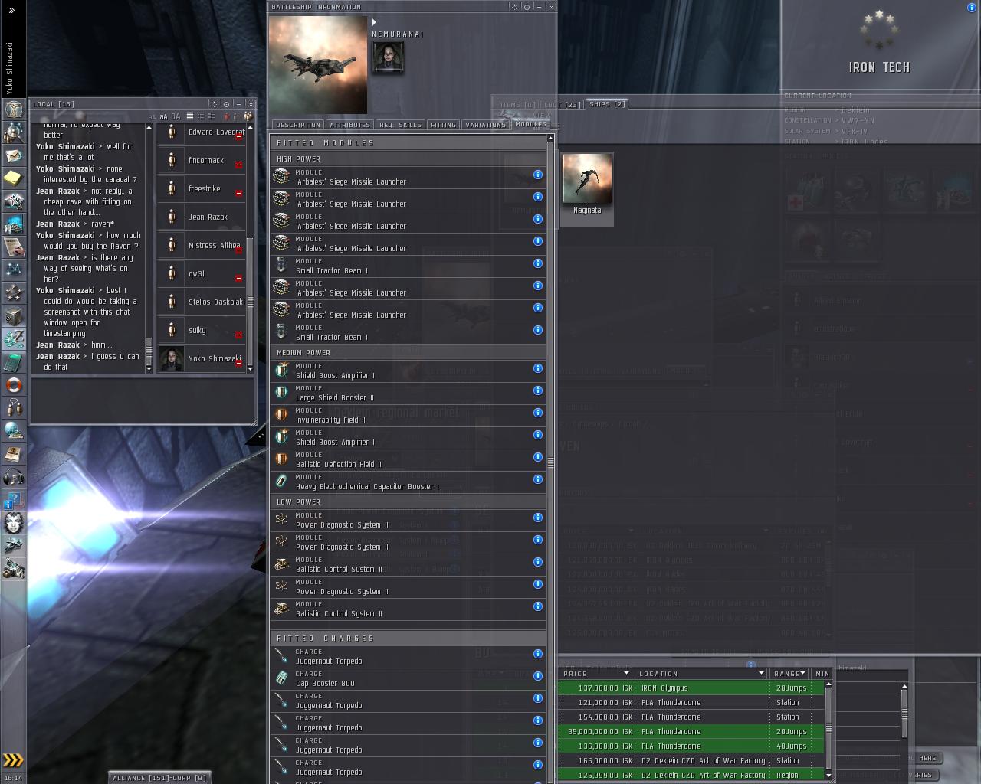Screen dimensions: 981x784
Task: Open the Fitting tab
Action: click(x=443, y=125)
